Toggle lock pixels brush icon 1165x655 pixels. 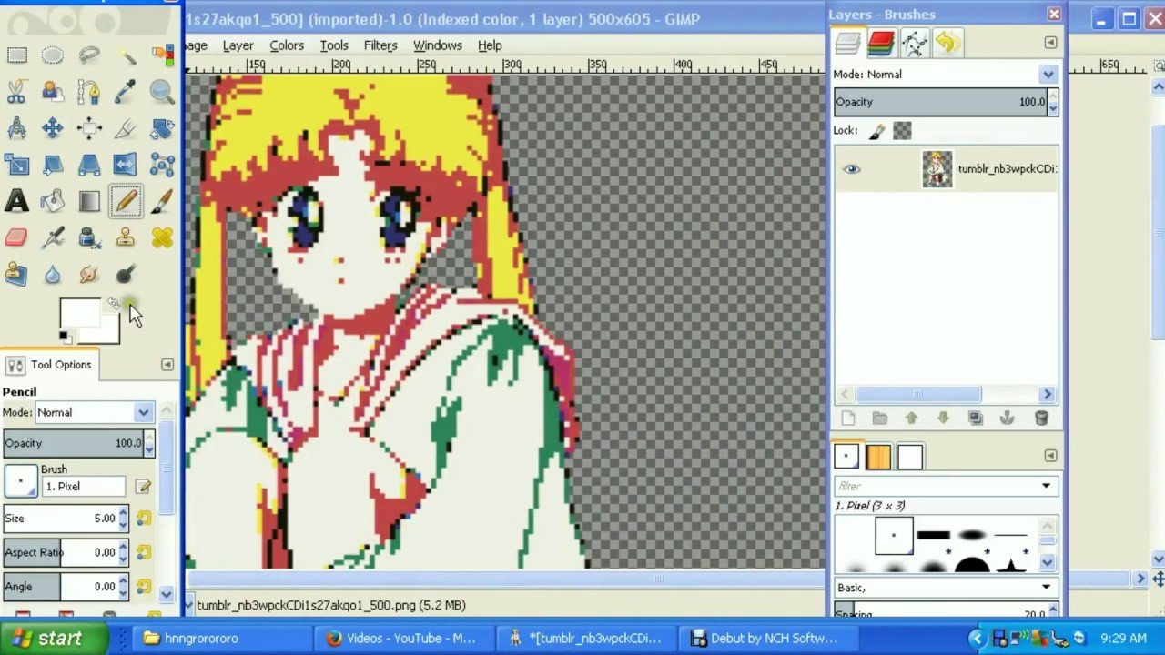click(877, 131)
